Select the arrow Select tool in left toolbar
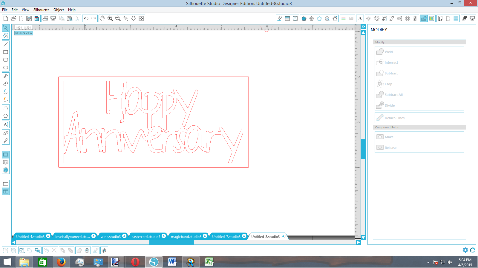Screen dimensions: 478x268 point(6,28)
